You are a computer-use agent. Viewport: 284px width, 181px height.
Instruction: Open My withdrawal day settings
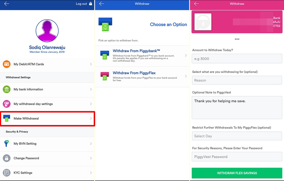pyautogui.click(x=47, y=104)
